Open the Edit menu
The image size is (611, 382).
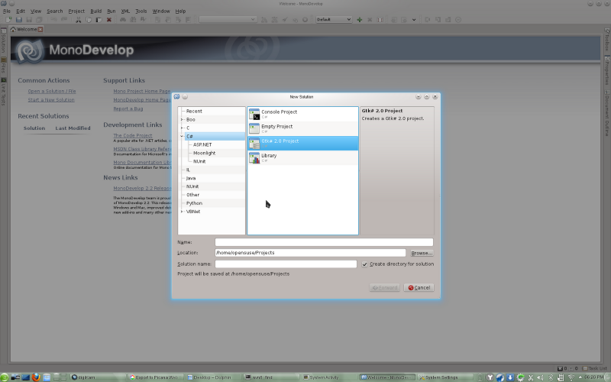click(x=21, y=11)
